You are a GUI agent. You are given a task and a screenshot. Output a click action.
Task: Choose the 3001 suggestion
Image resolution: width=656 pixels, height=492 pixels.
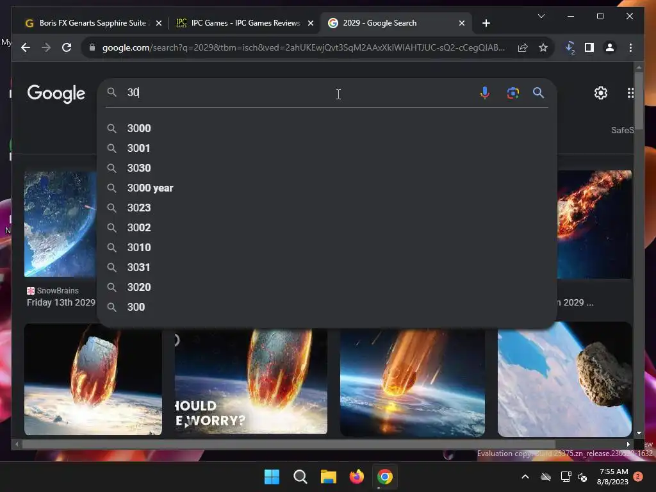tap(326, 148)
